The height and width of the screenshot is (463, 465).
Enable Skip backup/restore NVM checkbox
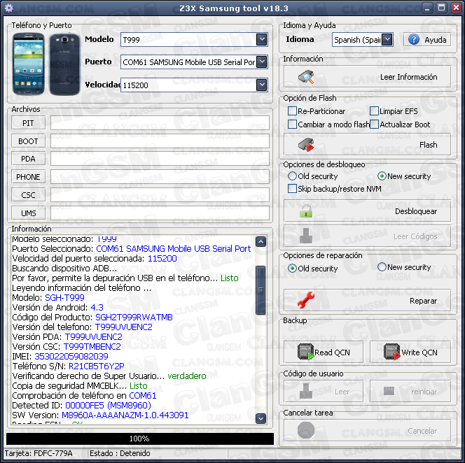(x=292, y=189)
